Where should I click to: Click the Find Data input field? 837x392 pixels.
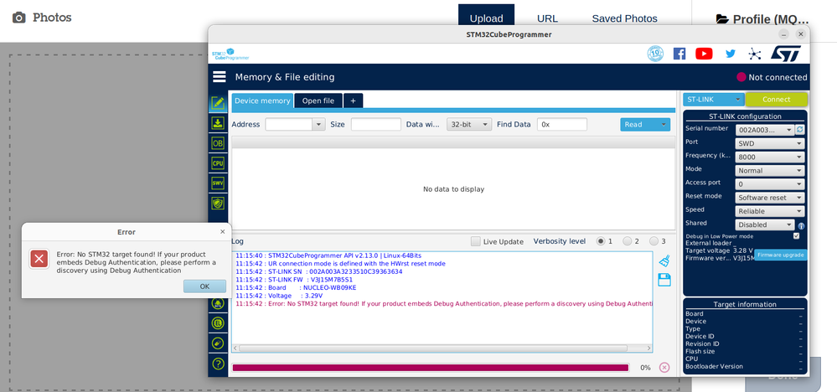pyautogui.click(x=562, y=124)
